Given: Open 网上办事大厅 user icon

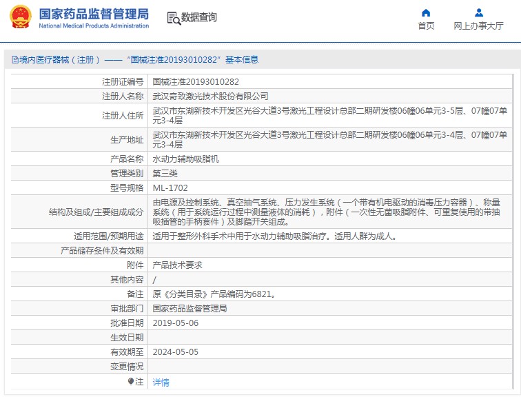Looking at the screenshot, I should click(x=479, y=13).
